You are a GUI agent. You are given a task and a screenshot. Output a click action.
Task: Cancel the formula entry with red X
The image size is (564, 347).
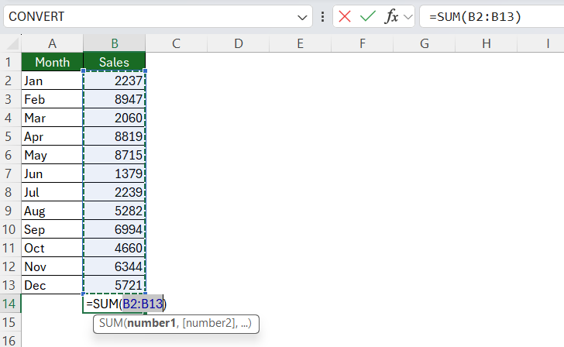[x=345, y=16]
